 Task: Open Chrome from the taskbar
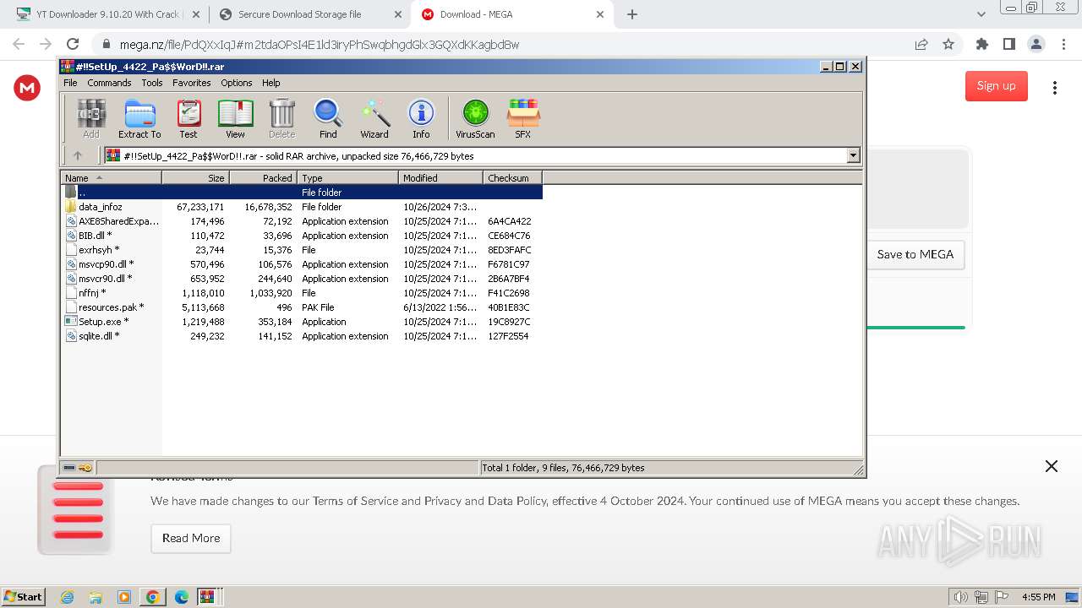152,597
